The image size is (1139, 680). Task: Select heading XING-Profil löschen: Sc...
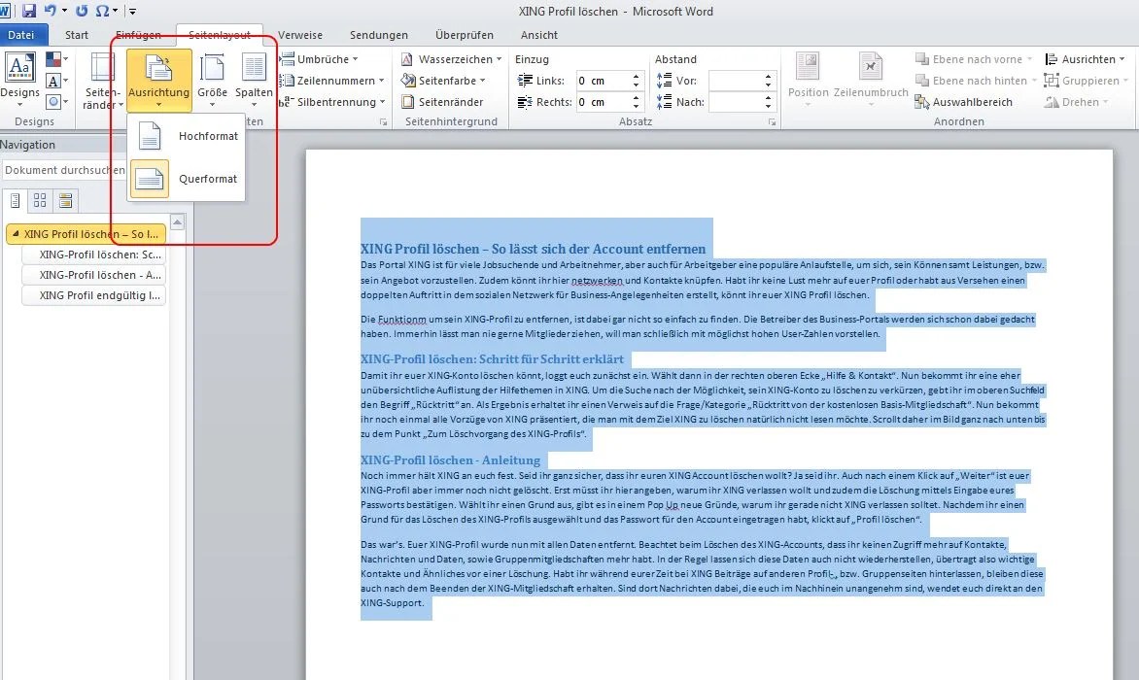[x=94, y=255]
